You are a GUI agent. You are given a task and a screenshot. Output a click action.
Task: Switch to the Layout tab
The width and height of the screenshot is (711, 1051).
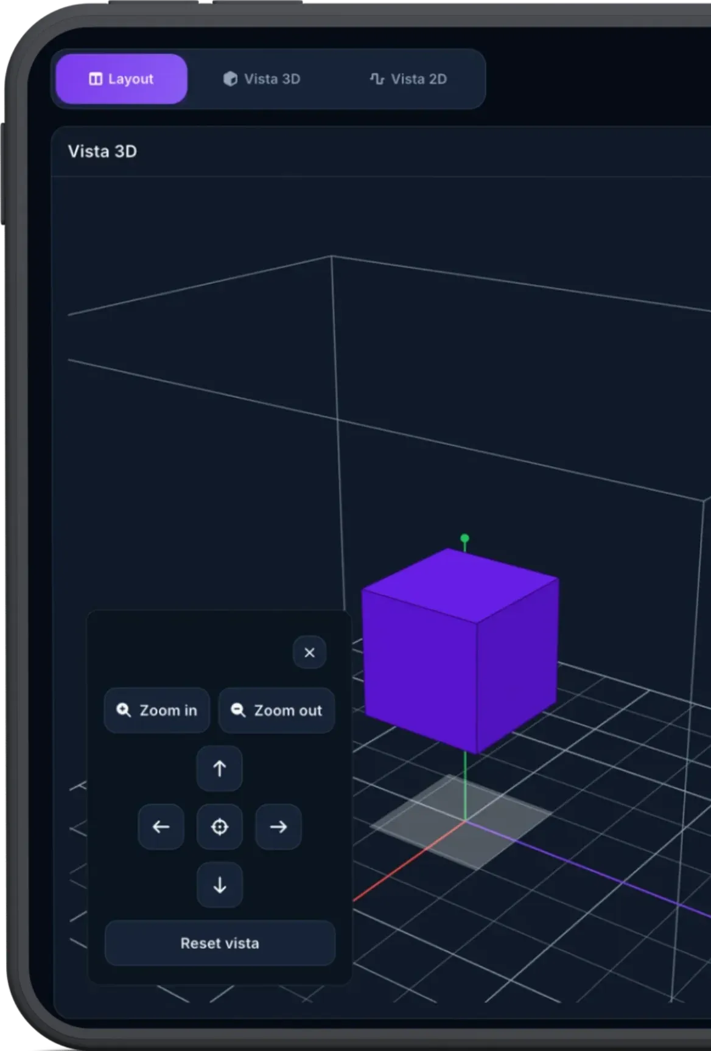[x=122, y=79]
